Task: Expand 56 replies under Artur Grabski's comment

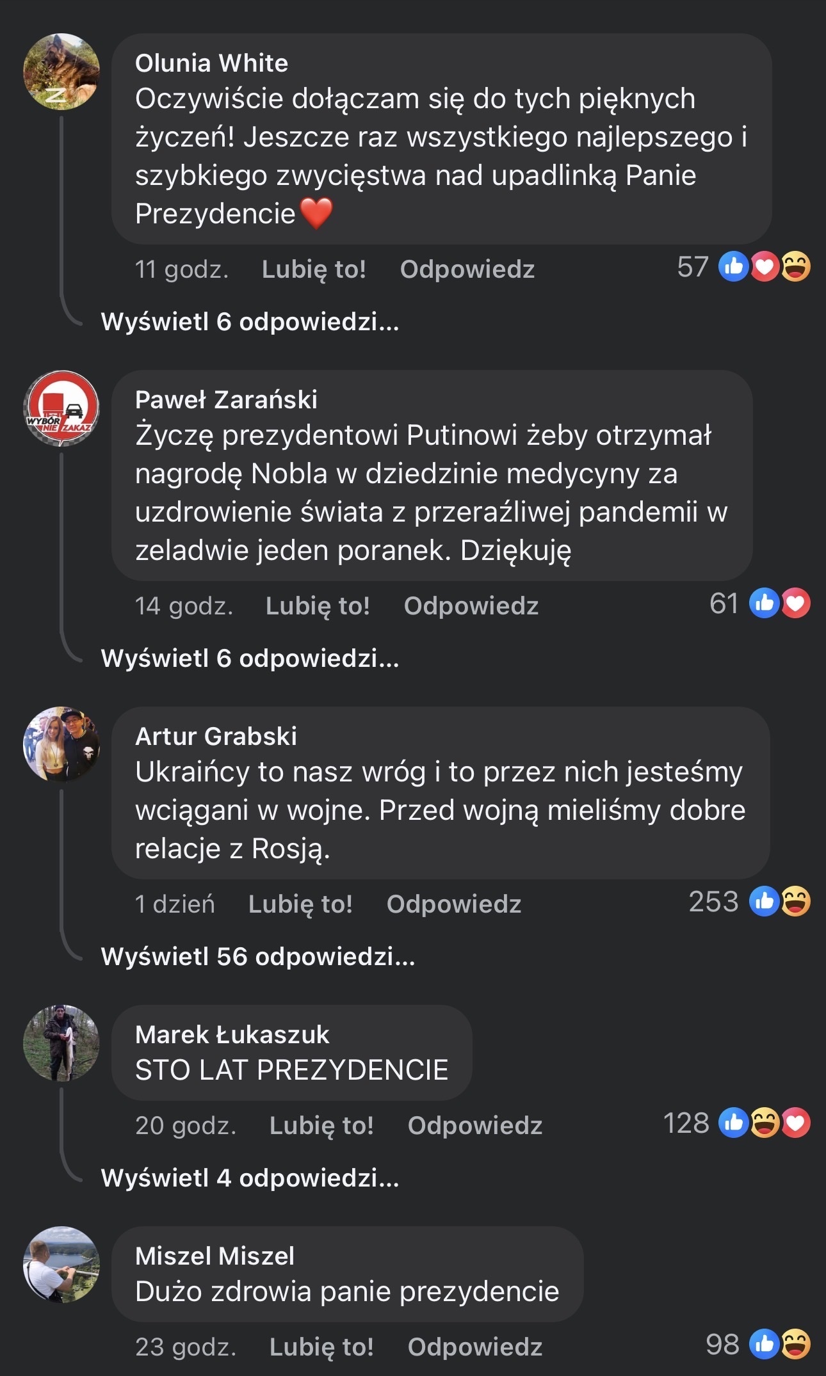Action: [258, 957]
